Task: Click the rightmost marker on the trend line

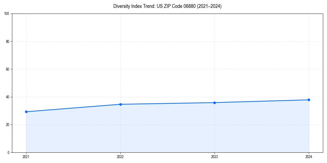Action: [309, 99]
